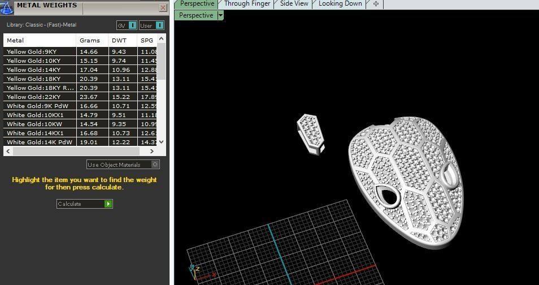
Task: Switch to the Looking Down tab
Action: point(340,4)
